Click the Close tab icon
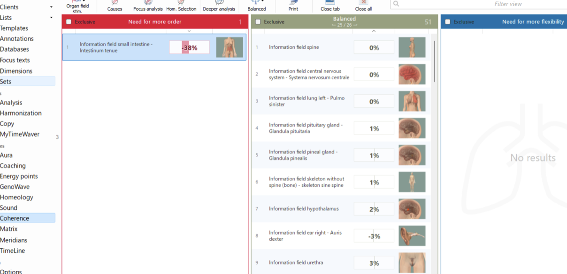The height and width of the screenshot is (274, 567). click(x=330, y=6)
